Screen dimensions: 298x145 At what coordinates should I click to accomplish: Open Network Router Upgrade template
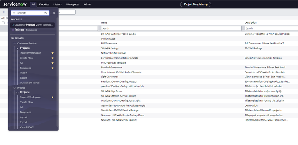(x=113, y=53)
